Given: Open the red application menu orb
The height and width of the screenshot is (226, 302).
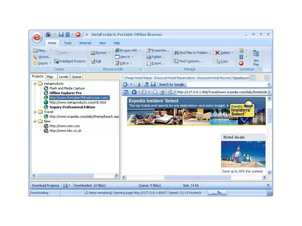Looking at the screenshot, I should point(37,37).
